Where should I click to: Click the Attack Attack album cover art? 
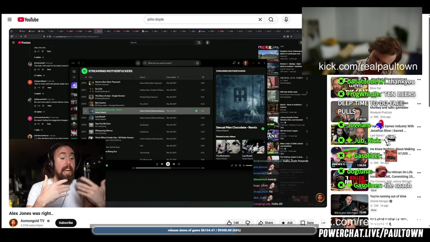click(x=240, y=99)
